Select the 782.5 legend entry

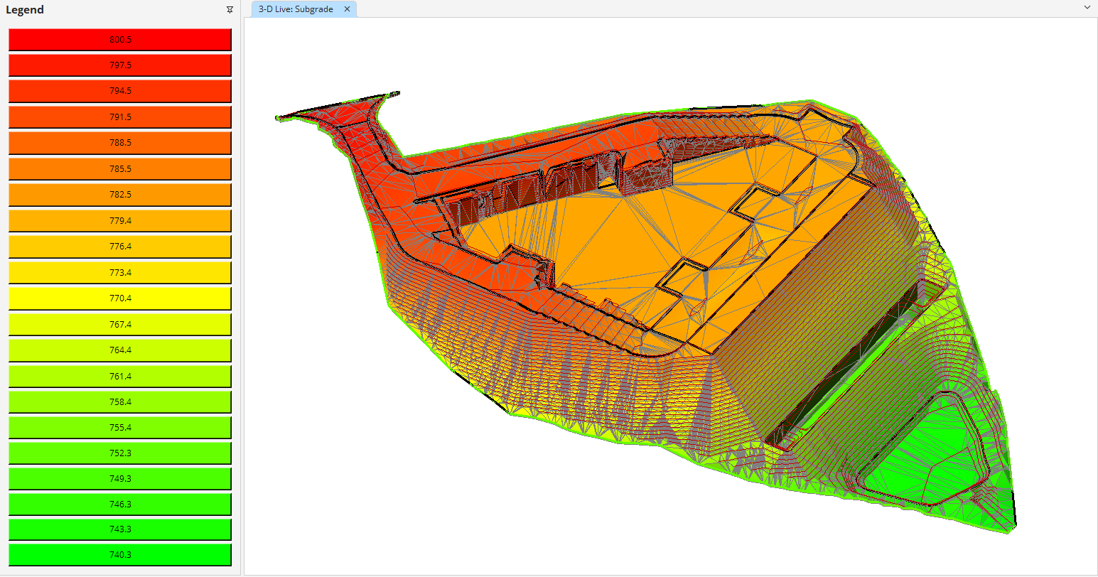(119, 195)
